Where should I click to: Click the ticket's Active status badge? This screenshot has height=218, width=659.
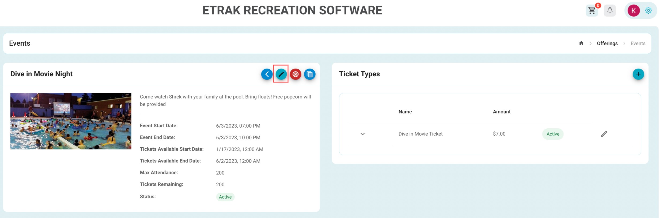pos(553,134)
